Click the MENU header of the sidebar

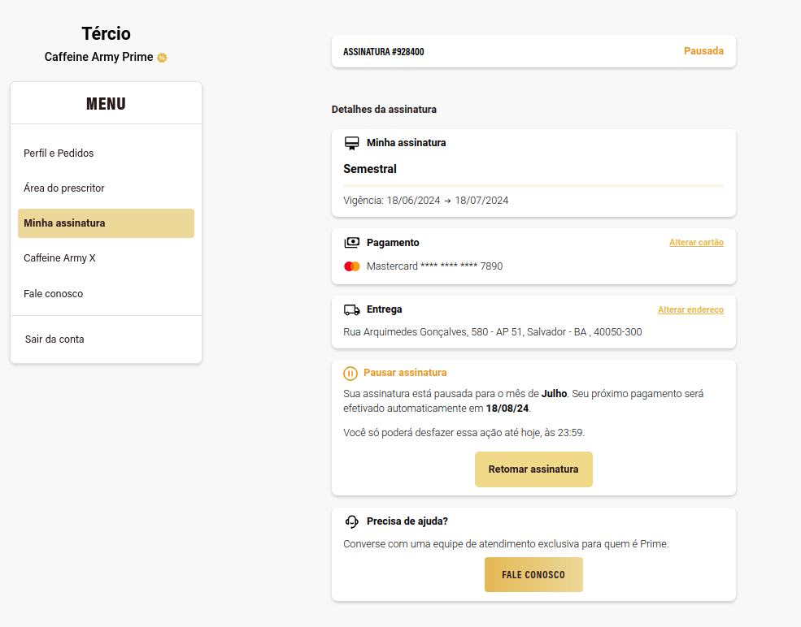106,104
